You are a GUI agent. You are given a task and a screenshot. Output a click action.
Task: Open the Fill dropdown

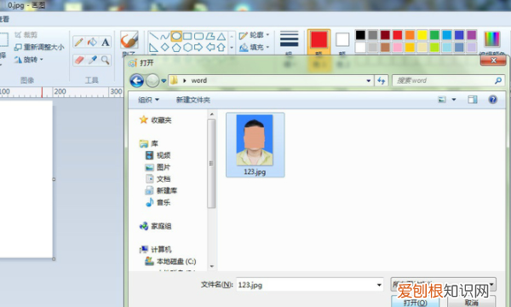254,47
